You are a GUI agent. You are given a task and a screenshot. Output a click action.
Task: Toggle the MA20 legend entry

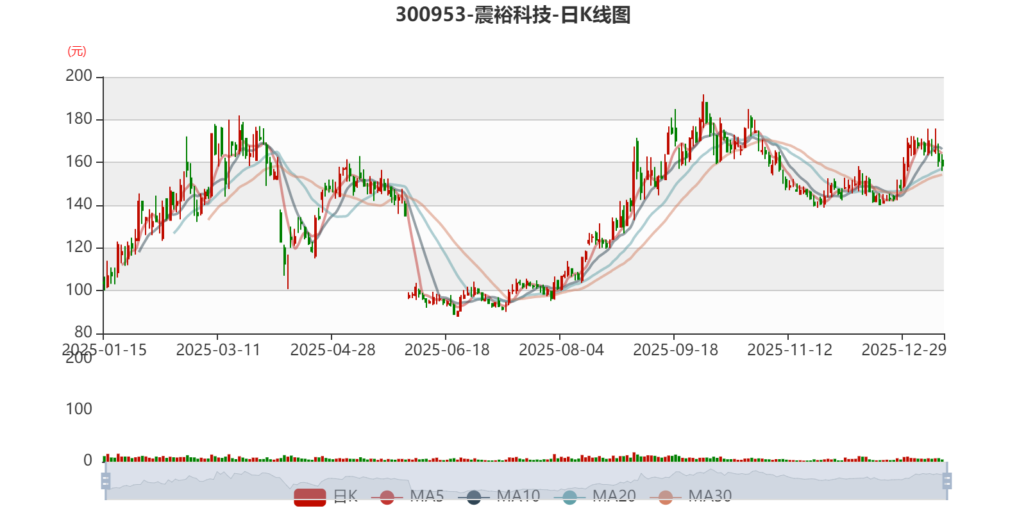595,496
